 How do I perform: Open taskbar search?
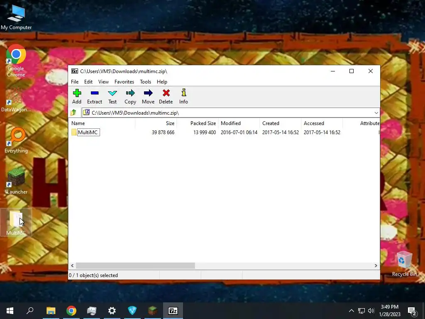pos(30,311)
